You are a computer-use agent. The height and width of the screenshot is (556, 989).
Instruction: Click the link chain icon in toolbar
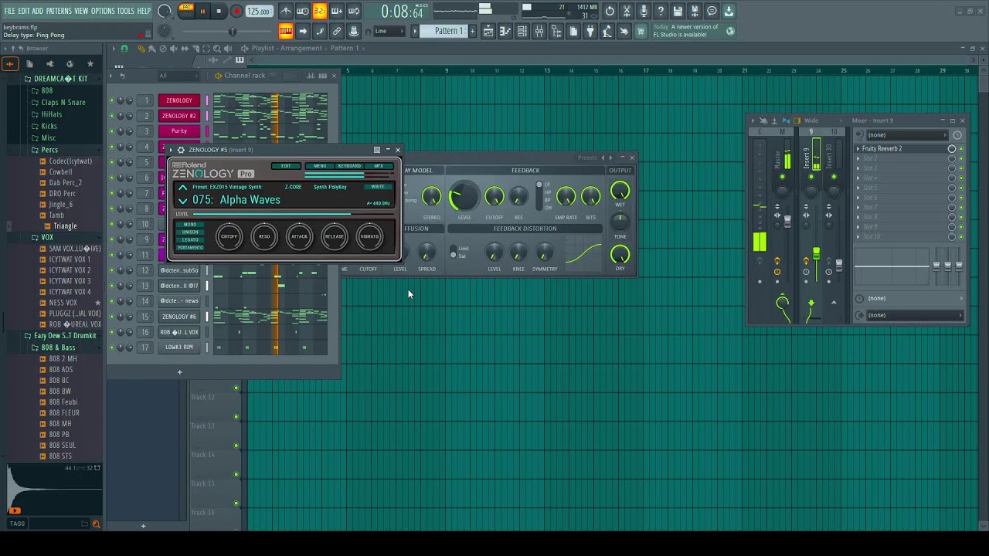click(337, 31)
